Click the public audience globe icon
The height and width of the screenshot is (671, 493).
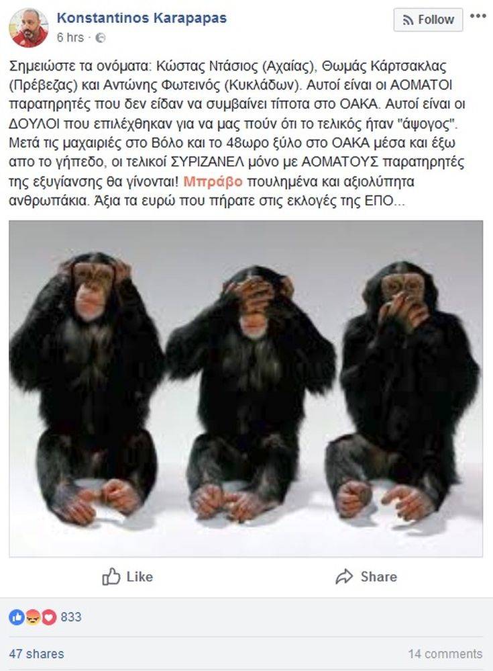[x=100, y=38]
